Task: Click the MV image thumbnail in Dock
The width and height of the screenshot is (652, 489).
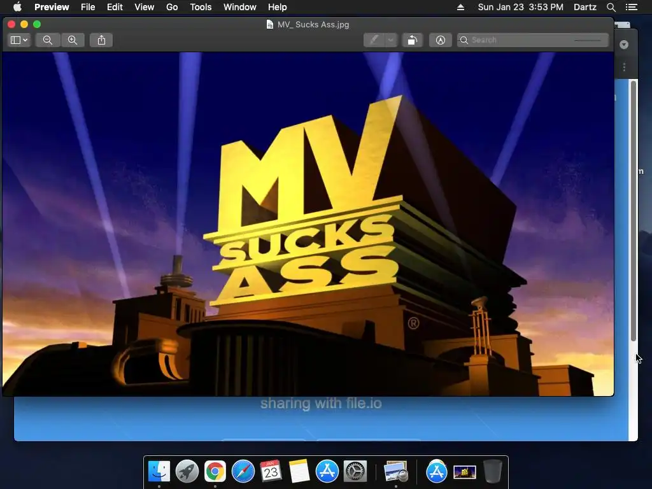Action: pos(464,472)
